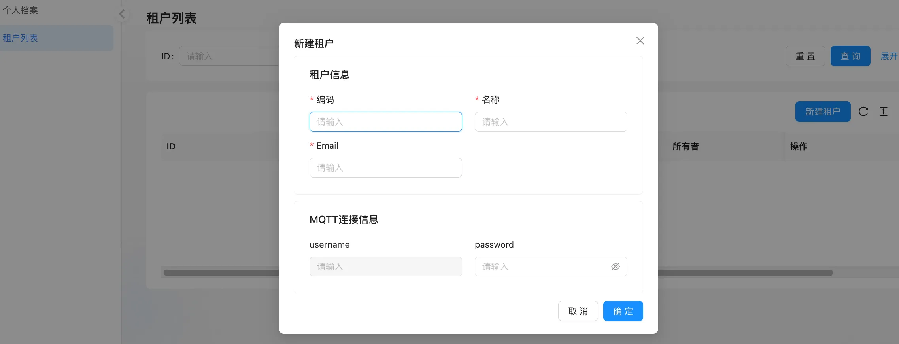Click the disabled username field
899x344 pixels.
pos(385,267)
